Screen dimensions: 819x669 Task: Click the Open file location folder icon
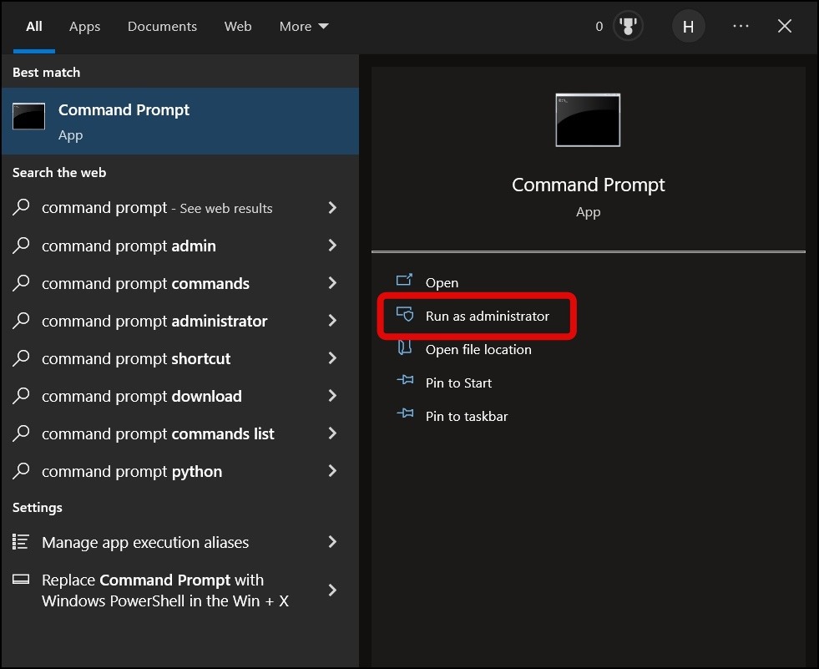click(405, 348)
